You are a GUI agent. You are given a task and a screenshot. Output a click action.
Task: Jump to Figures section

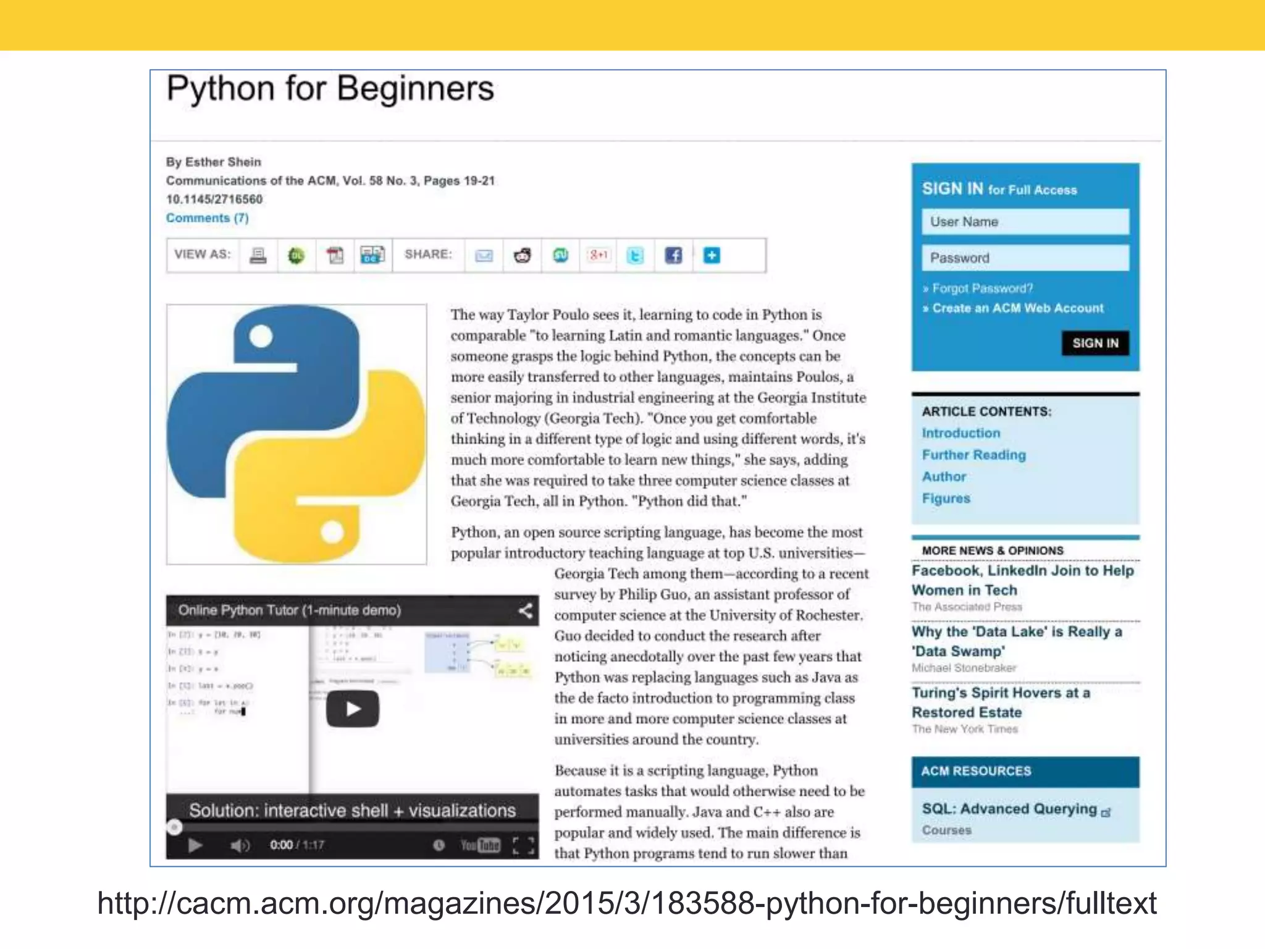[x=946, y=498]
